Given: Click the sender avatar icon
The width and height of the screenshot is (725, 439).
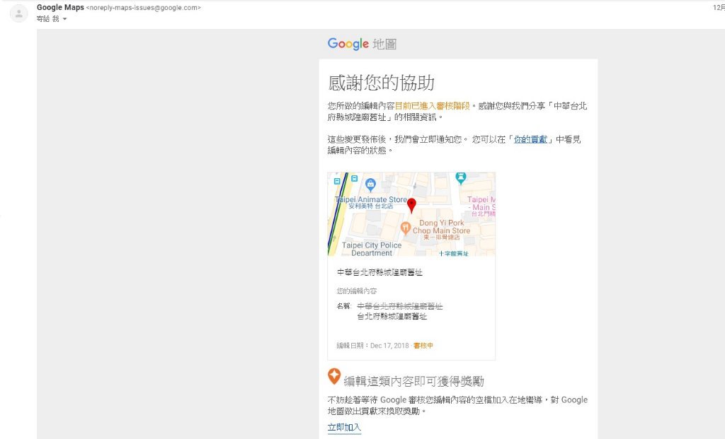Looking at the screenshot, I should (x=19, y=14).
